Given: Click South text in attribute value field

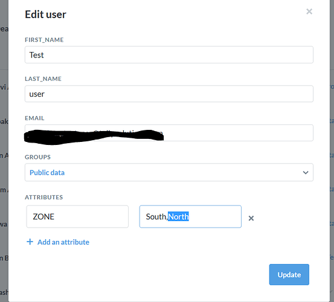Looking at the screenshot, I should 156,217.
